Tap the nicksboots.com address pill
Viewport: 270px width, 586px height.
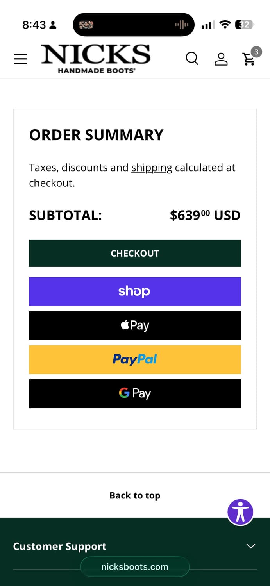tap(135, 567)
